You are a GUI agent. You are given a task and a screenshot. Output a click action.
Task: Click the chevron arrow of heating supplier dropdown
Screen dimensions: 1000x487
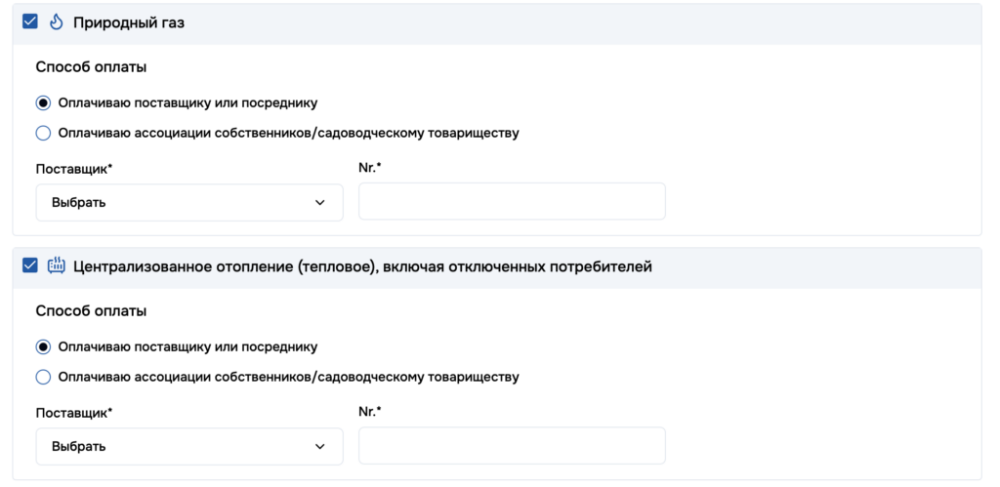coord(319,446)
